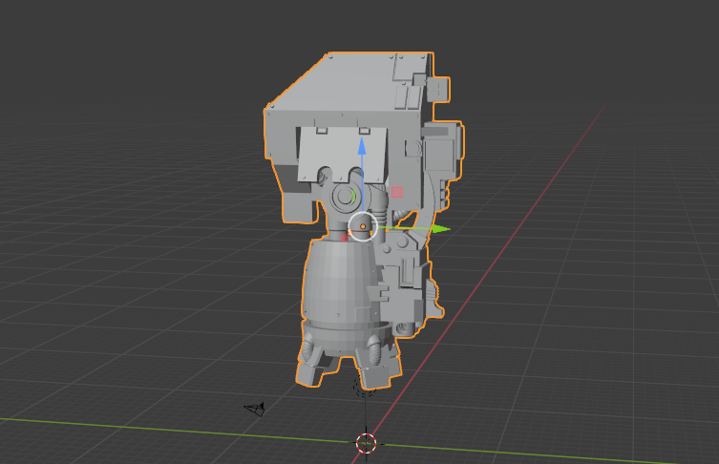Select the camera object in viewport
The width and height of the screenshot is (719, 464).
point(255,409)
